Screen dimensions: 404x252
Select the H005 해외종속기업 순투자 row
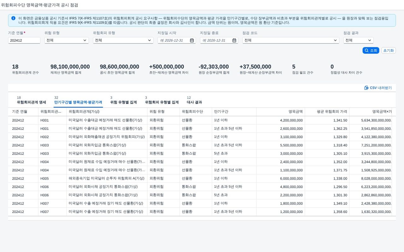[200, 178]
